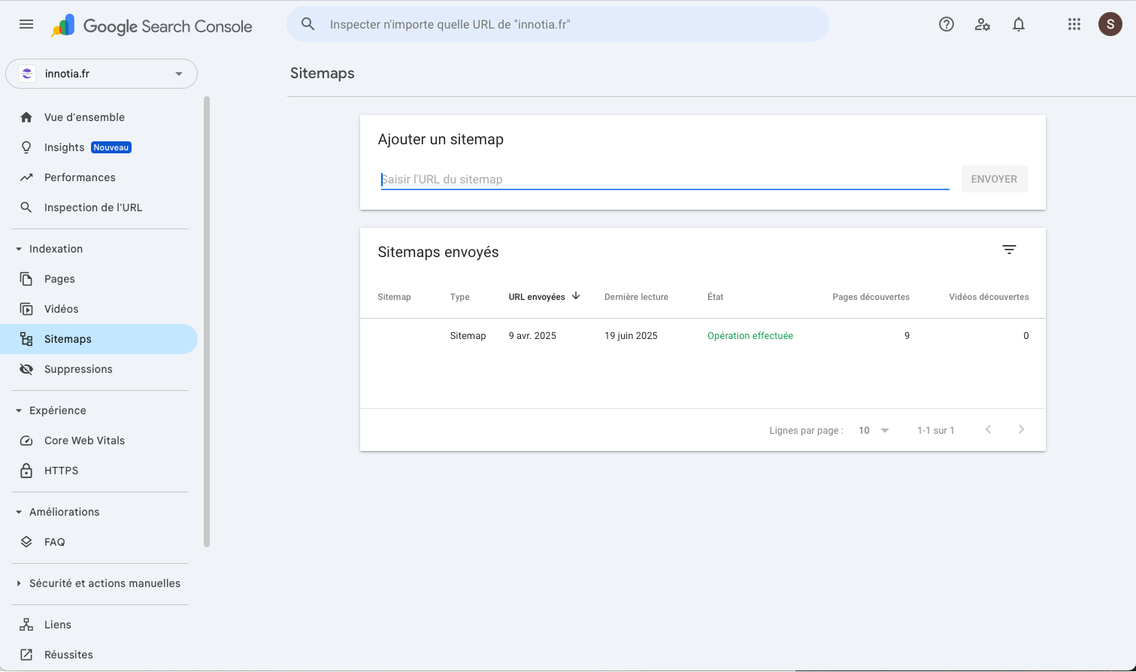This screenshot has width=1136, height=672.
Task: Click the ENVOYER button
Action: (x=994, y=179)
